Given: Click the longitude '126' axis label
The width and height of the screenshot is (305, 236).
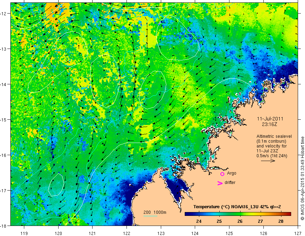Looking at the screenshot, I should point(263,233).
